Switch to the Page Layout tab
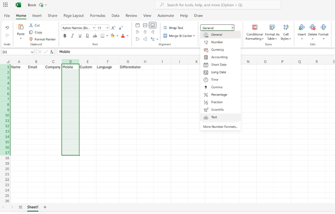Screen dimensions: 335x214 (74, 15)
